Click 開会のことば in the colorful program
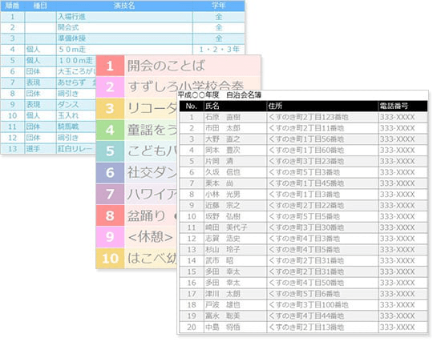The width and height of the screenshot is (433, 346). pyautogui.click(x=166, y=66)
